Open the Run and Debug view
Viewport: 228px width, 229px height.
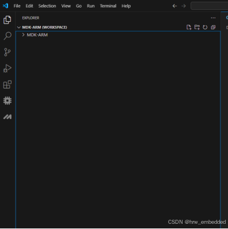[7, 68]
